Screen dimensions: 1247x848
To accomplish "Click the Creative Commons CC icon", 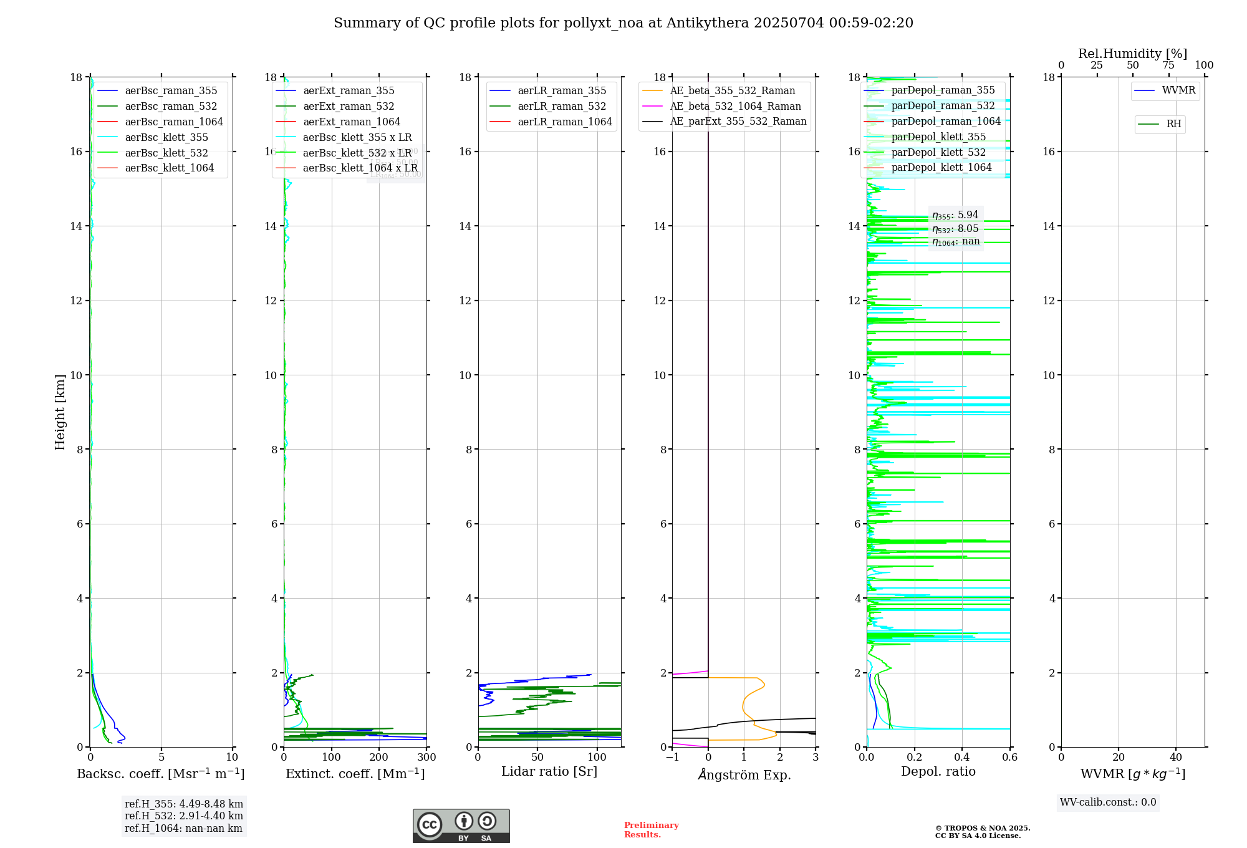I will tap(430, 825).
